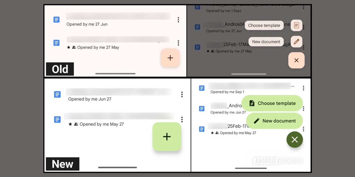
Task: Open the overflow menu for the Jun 27 document
Action: (182, 94)
